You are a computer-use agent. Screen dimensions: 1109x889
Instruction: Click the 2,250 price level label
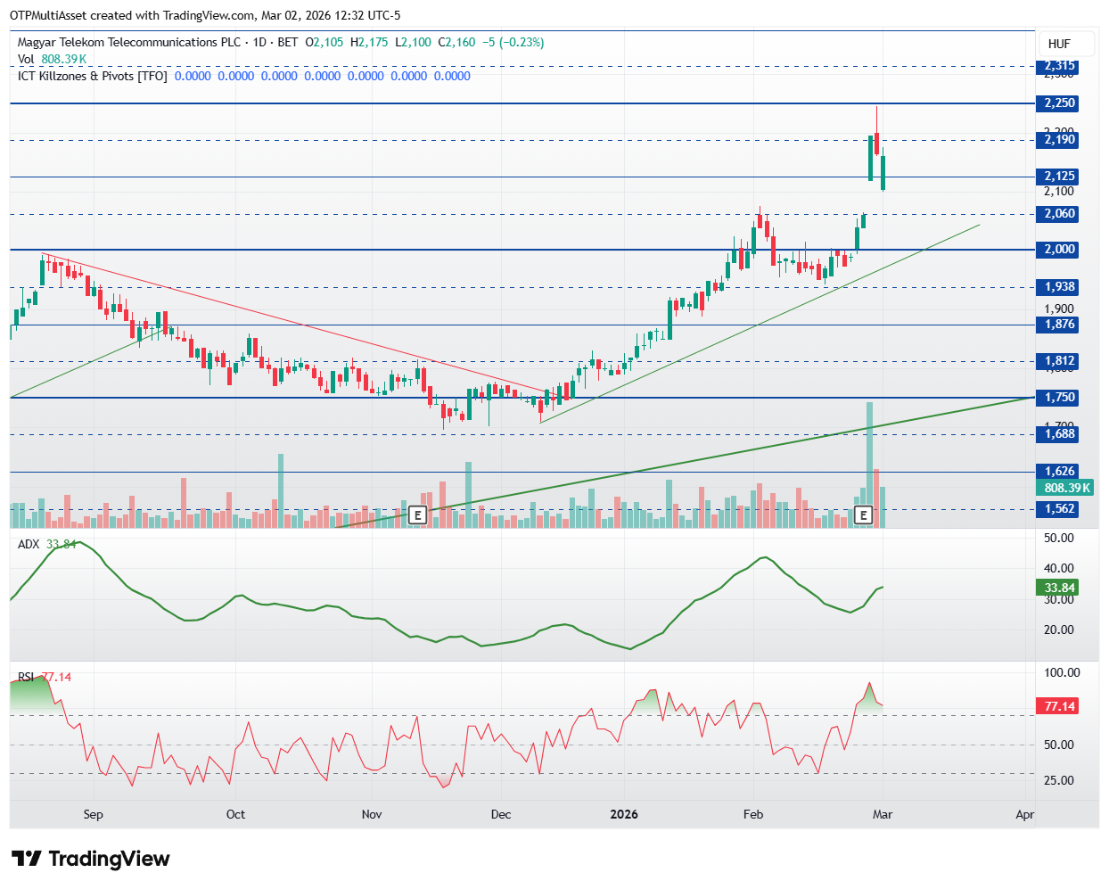[1060, 103]
